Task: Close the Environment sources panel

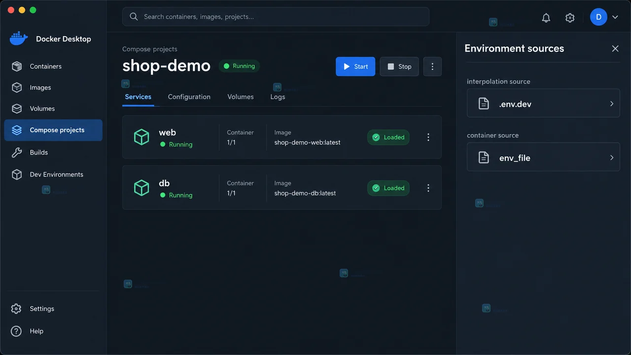Action: [x=615, y=48]
